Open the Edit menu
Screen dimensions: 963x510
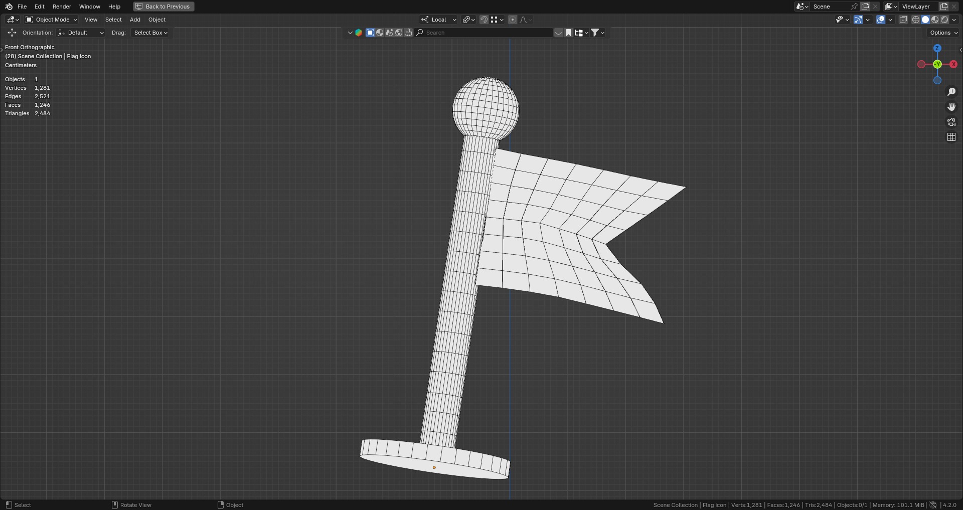point(40,7)
